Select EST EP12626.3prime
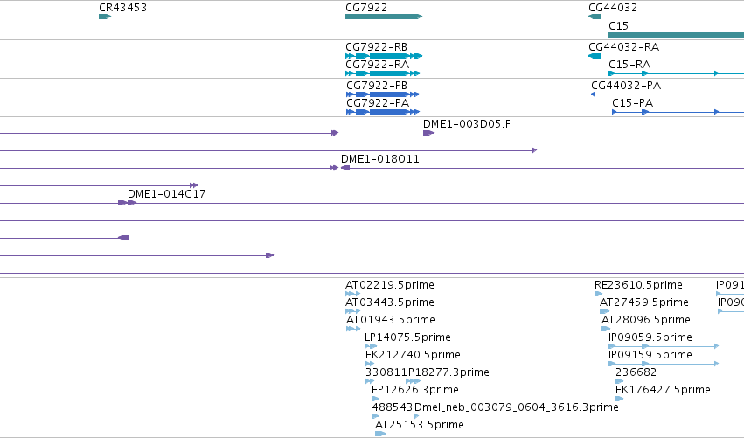 (375, 399)
